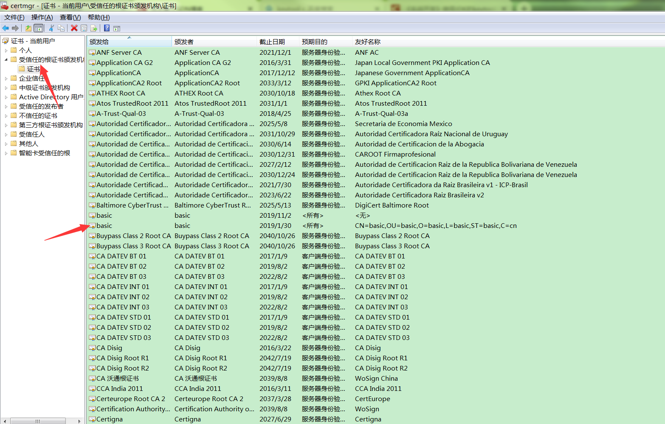The height and width of the screenshot is (424, 665).
Task: Open the 查看(V) menu
Action: tap(70, 17)
